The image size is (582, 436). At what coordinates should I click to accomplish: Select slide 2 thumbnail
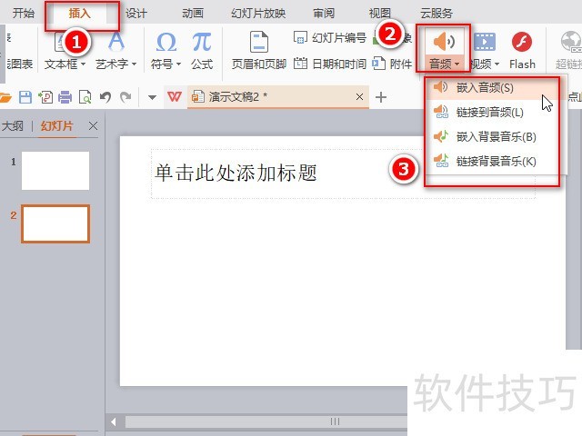point(55,224)
